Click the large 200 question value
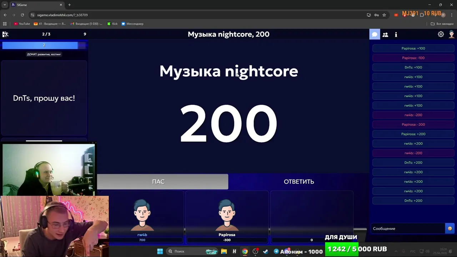 228,124
